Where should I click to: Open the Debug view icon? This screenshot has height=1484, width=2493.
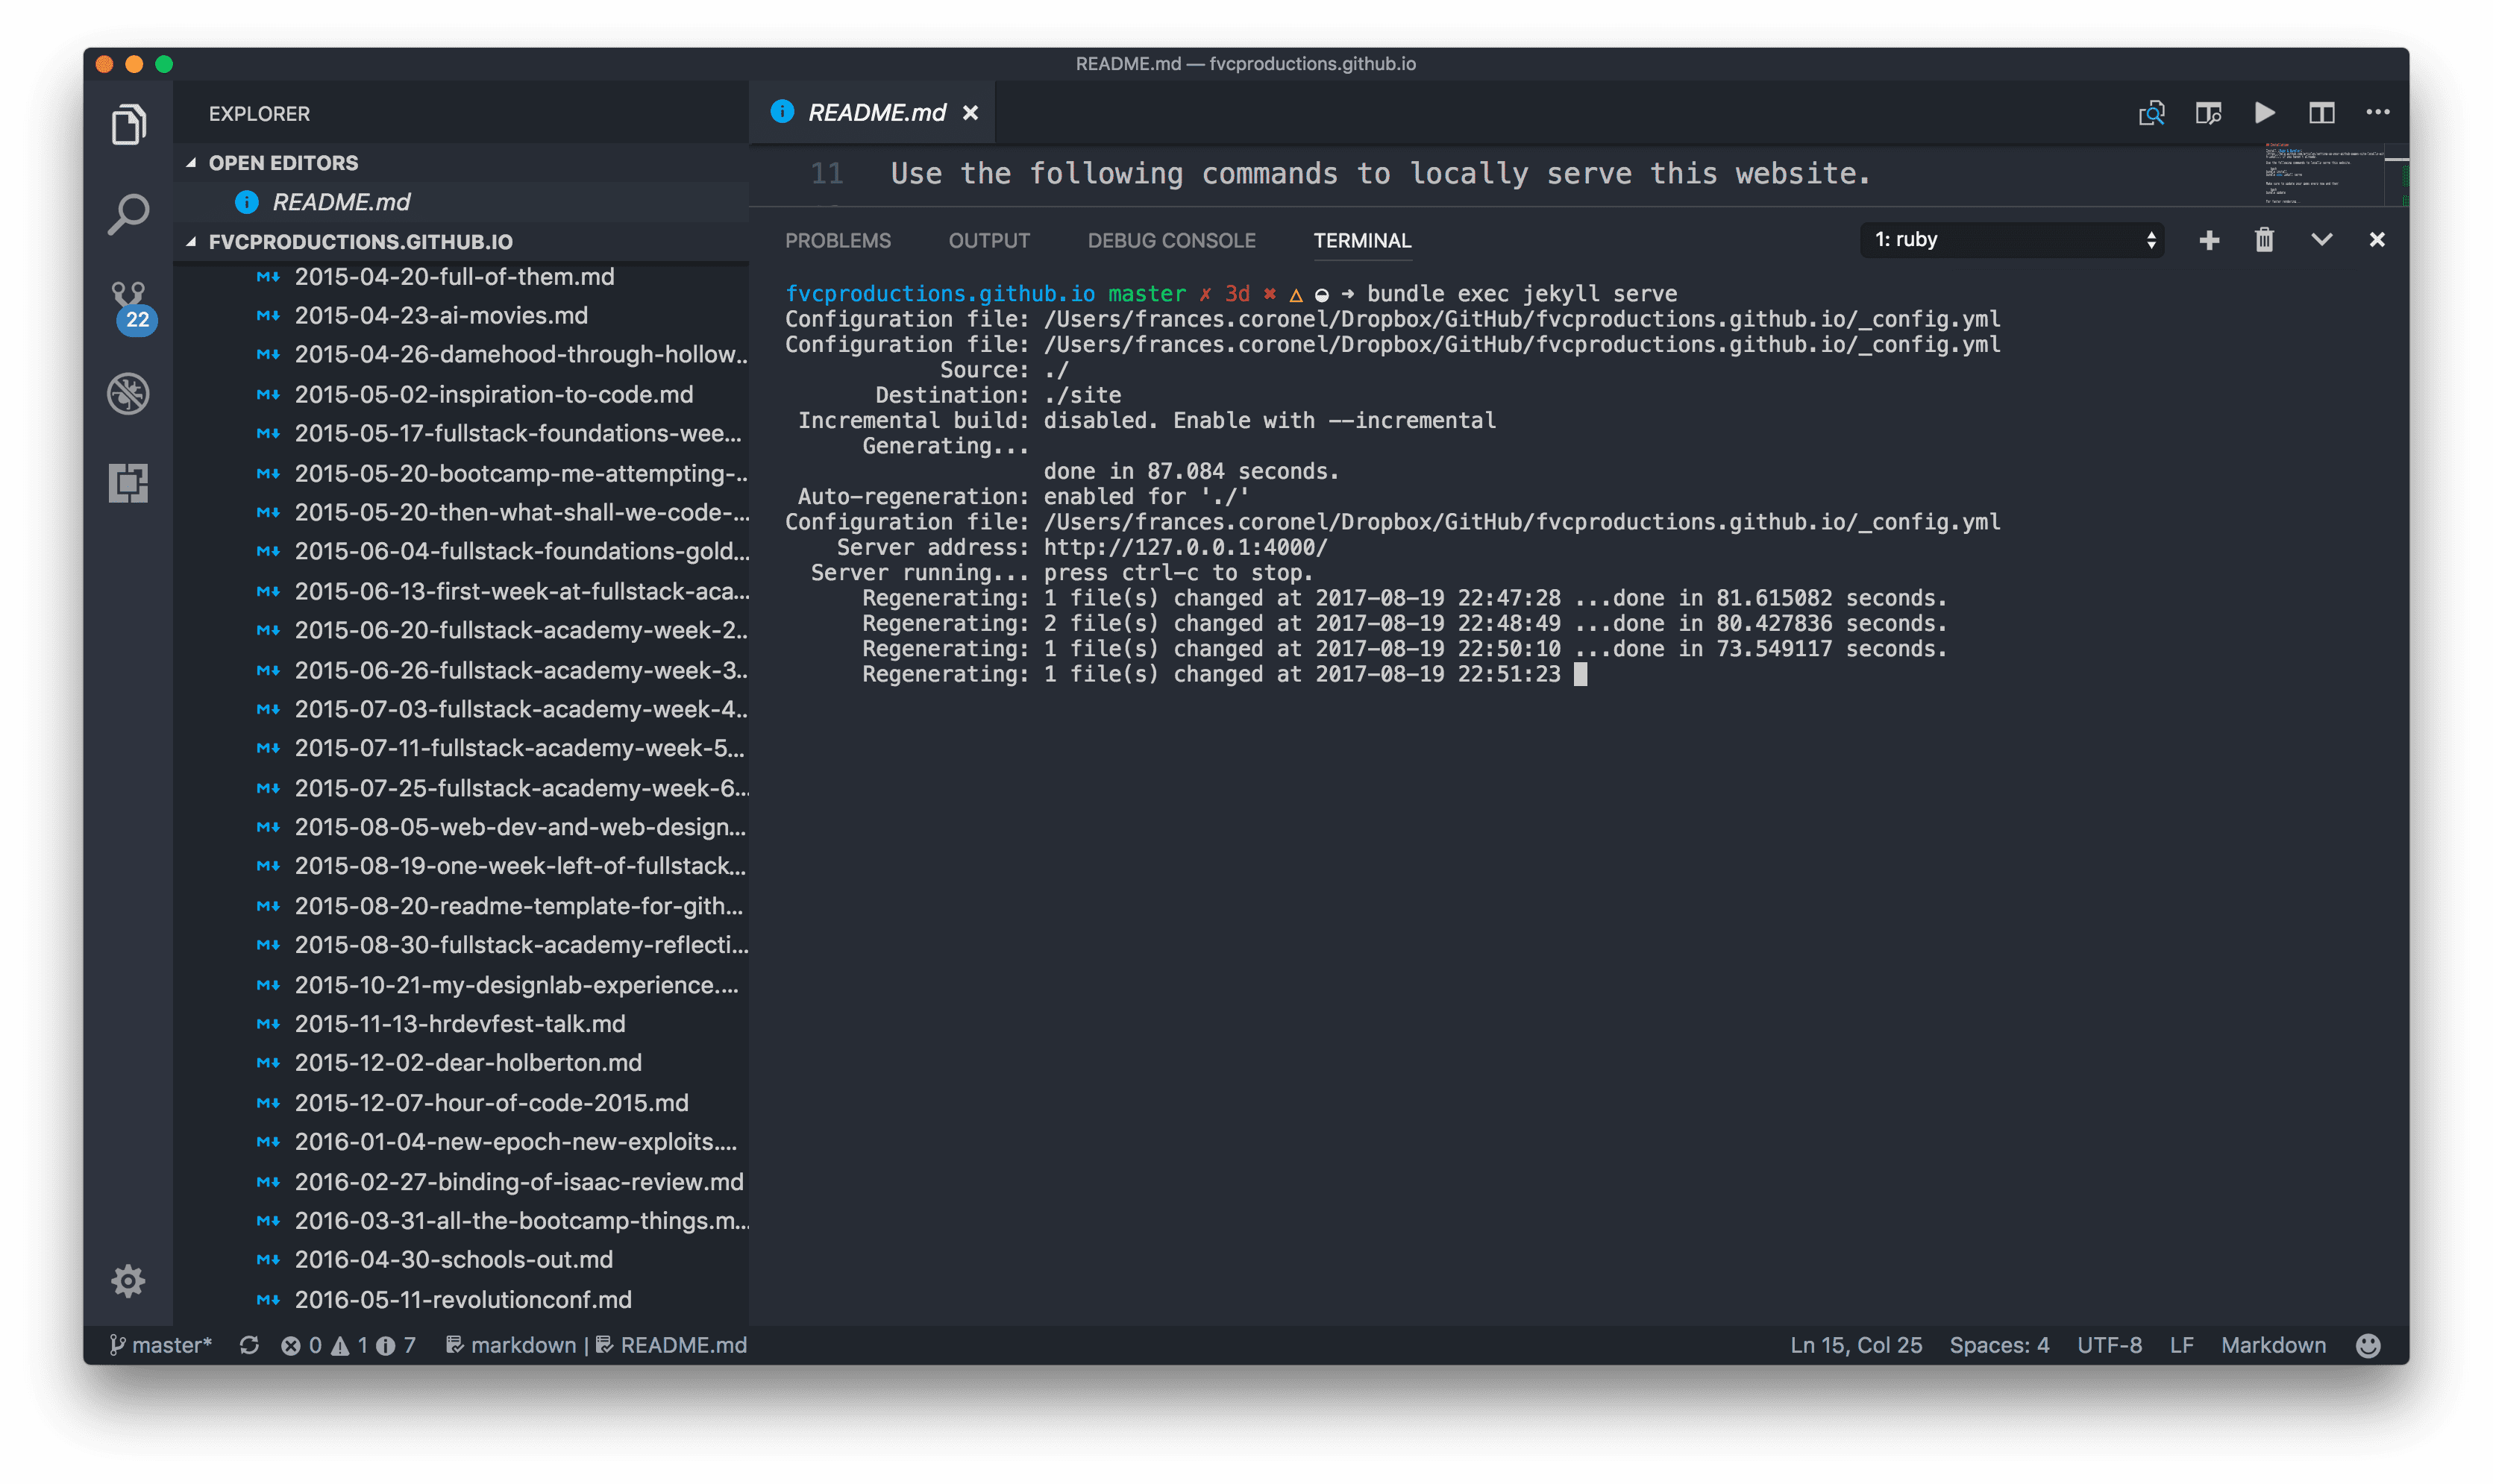click(128, 394)
